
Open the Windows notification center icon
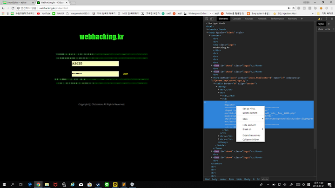(x=330, y=184)
